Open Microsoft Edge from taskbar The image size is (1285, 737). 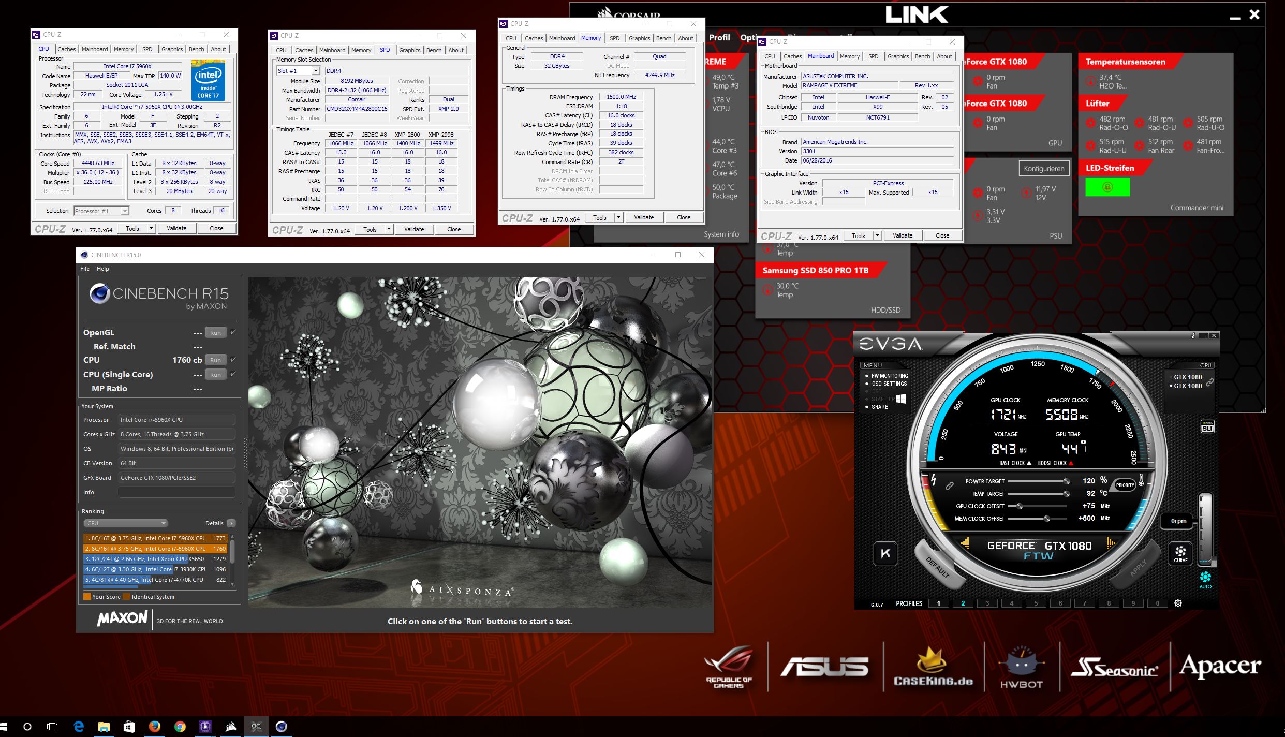coord(78,727)
